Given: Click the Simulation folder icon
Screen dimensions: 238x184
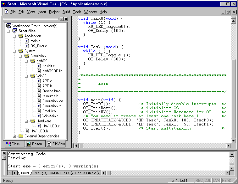Looking at the screenshot, I should pyautogui.click(x=27, y=56).
